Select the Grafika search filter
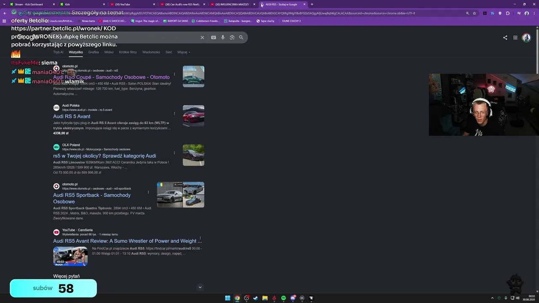Screen dimensions: 539x303 [93, 52]
